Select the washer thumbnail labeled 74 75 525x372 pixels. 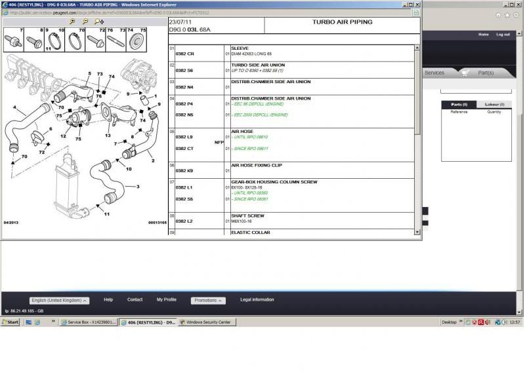click(136, 39)
